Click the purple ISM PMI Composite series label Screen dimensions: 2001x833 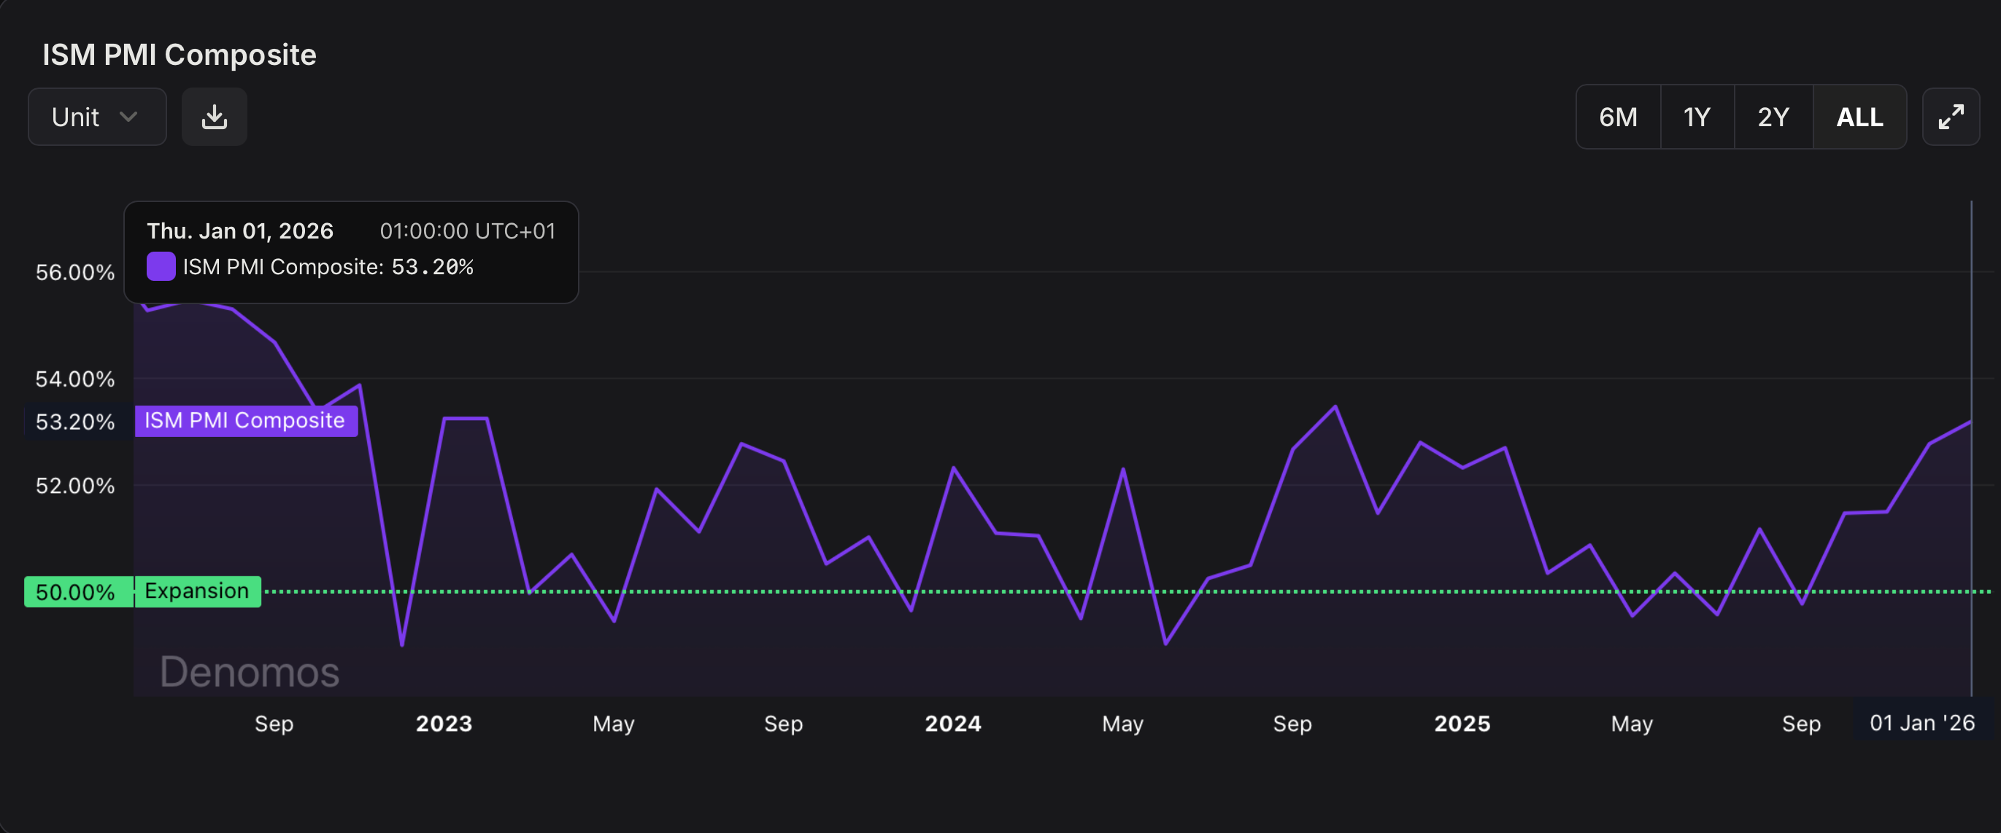click(x=244, y=421)
